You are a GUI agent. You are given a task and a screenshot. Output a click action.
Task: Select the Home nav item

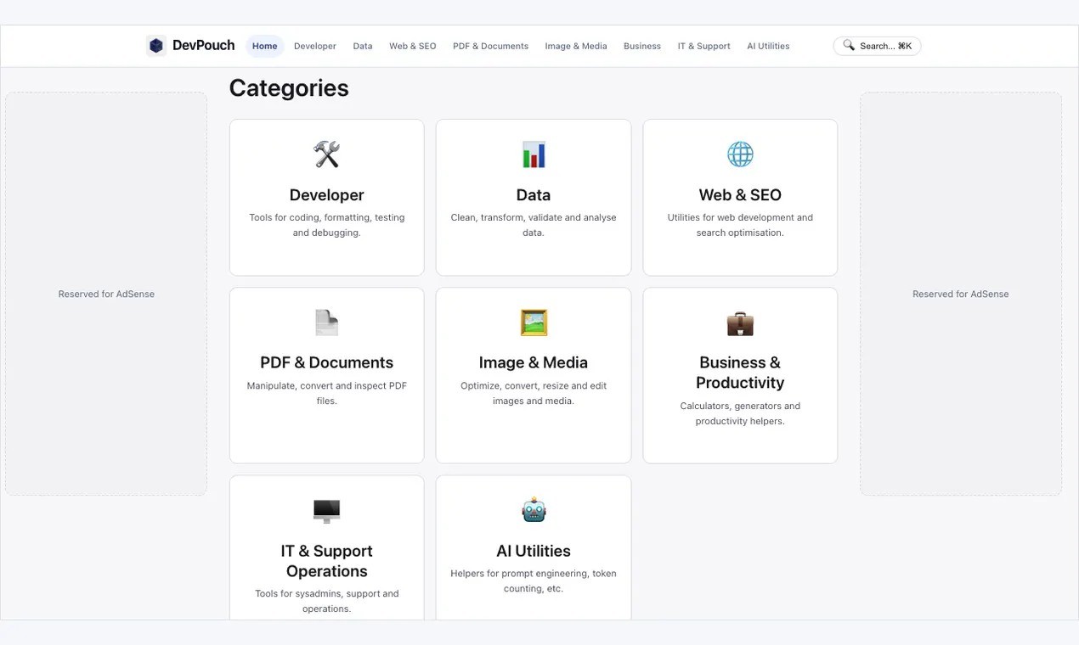[264, 46]
